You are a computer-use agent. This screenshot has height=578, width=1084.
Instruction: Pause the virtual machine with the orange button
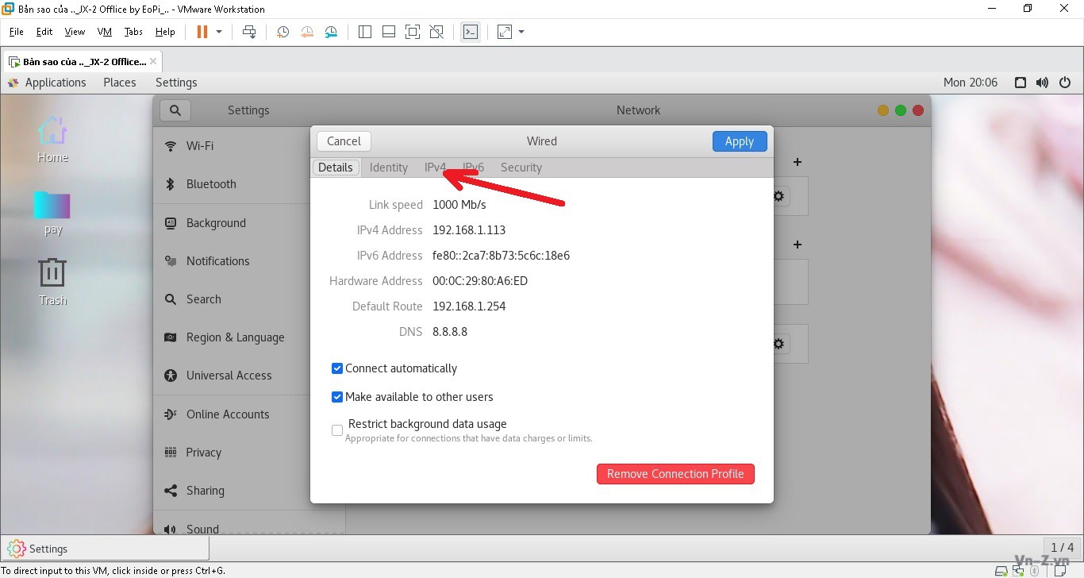pos(202,32)
